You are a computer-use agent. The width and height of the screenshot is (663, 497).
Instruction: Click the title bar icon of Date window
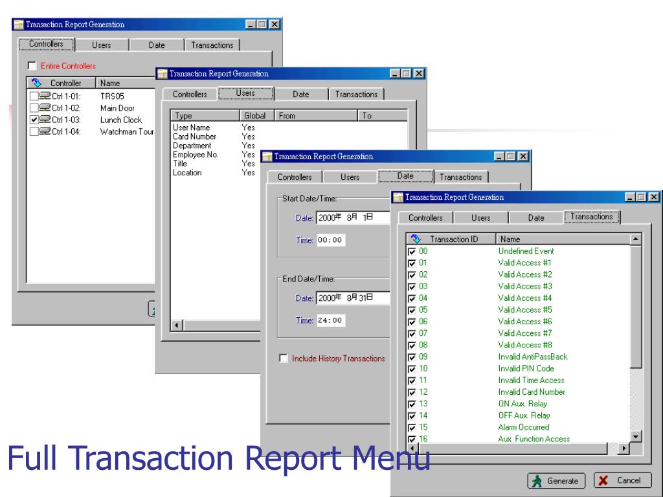click(267, 157)
